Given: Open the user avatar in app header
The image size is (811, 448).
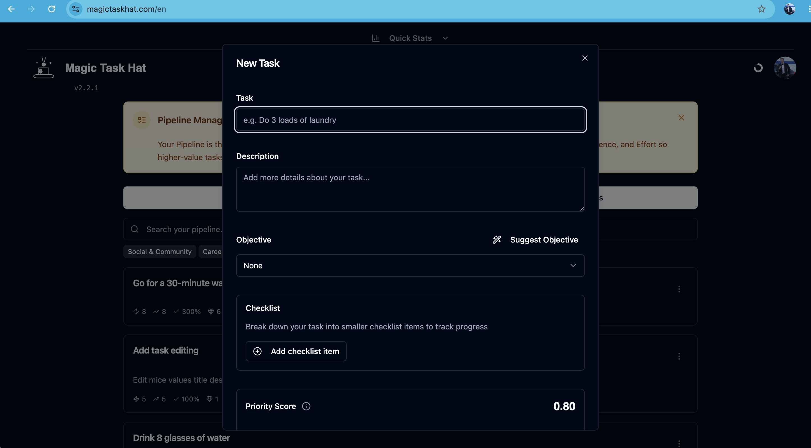Looking at the screenshot, I should (785, 68).
